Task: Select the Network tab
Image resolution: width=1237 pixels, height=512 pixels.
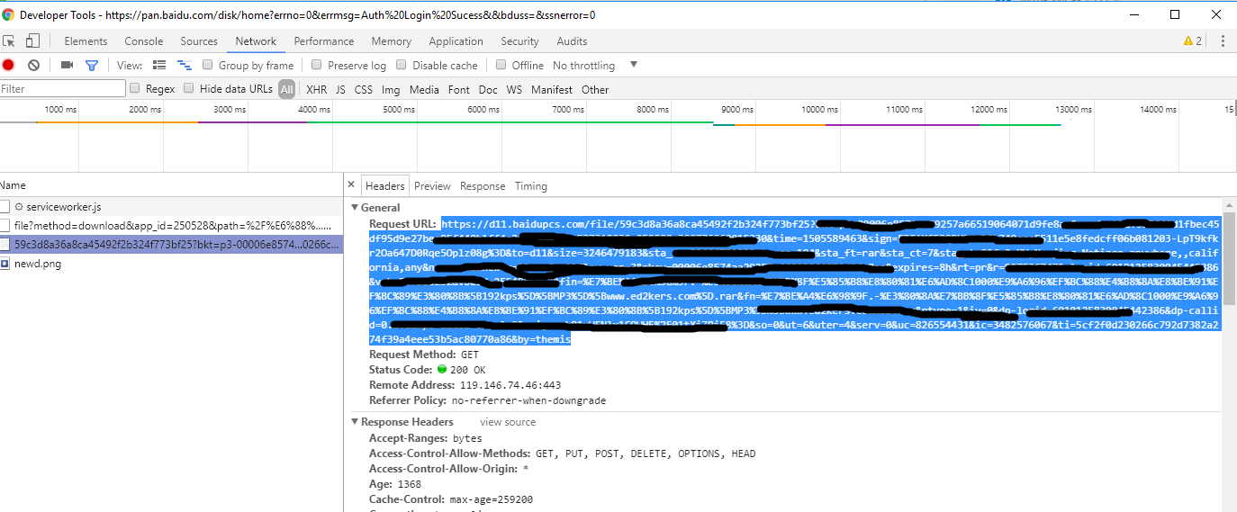Action: pos(256,41)
